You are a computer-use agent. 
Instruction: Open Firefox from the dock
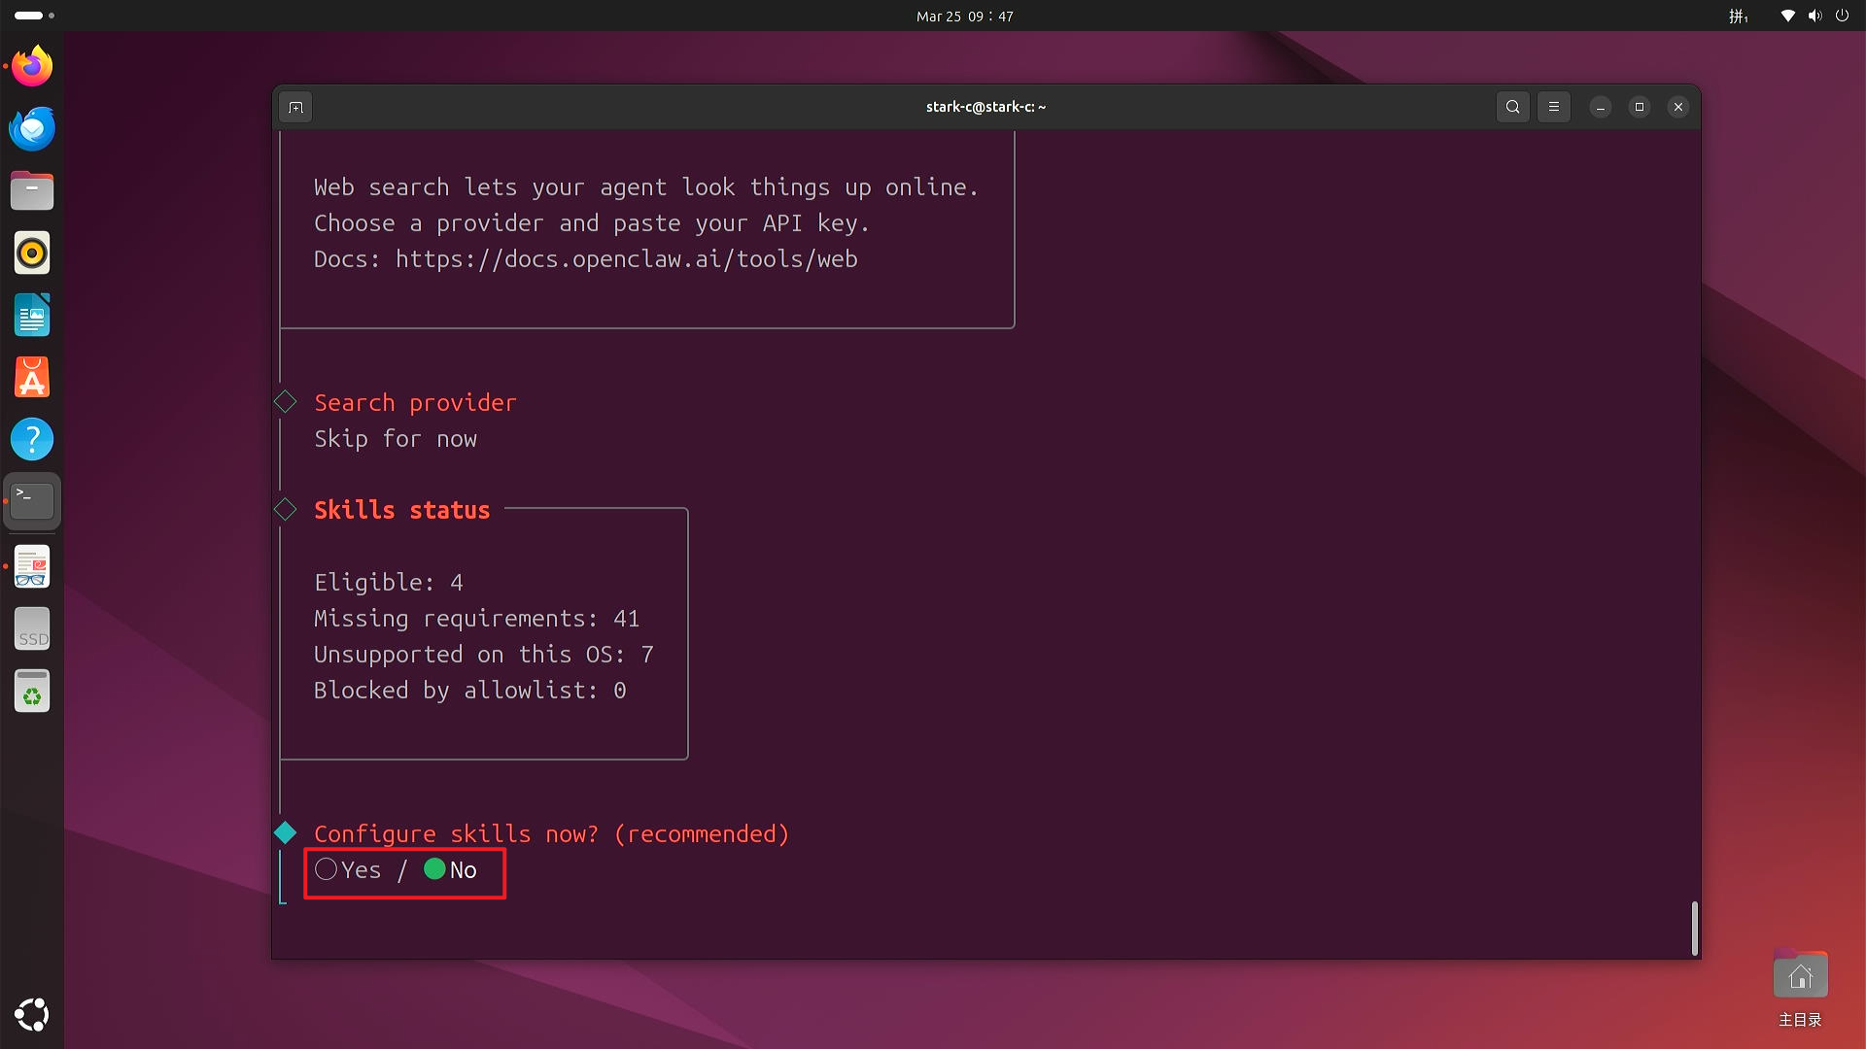[32, 66]
